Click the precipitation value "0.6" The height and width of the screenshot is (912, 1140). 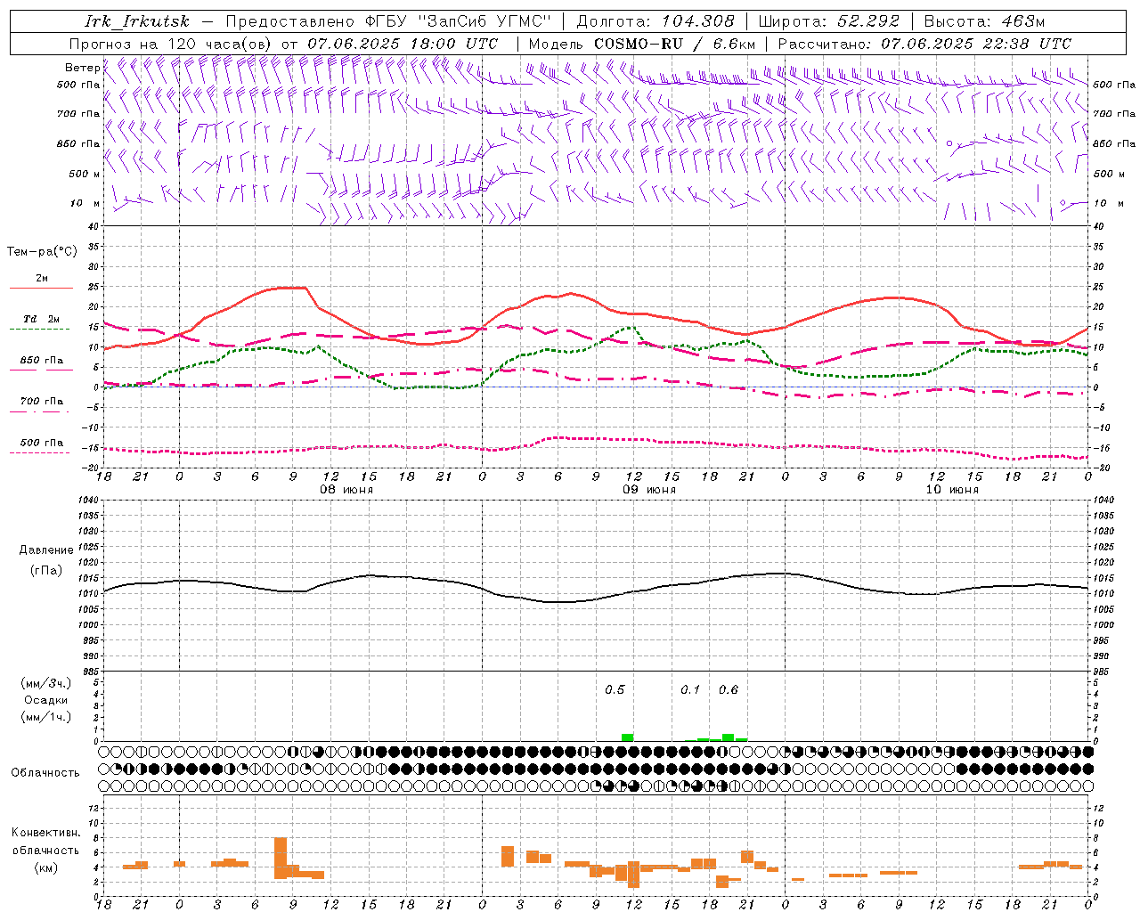pos(729,690)
